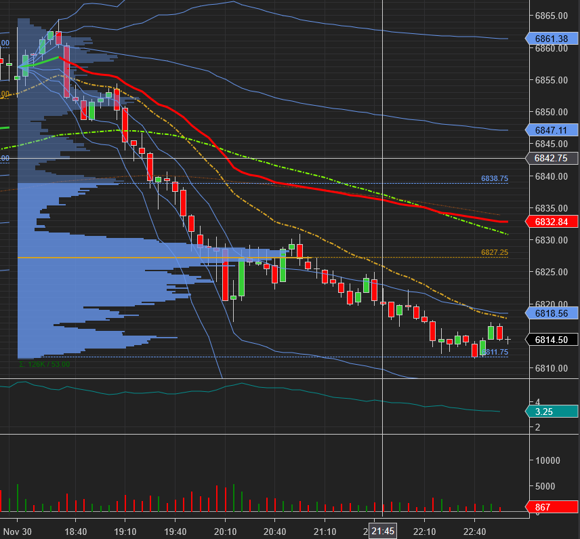Click the highlighted 21:45 crosshair time label
Viewport: 580px width, 539px height.
click(x=383, y=531)
